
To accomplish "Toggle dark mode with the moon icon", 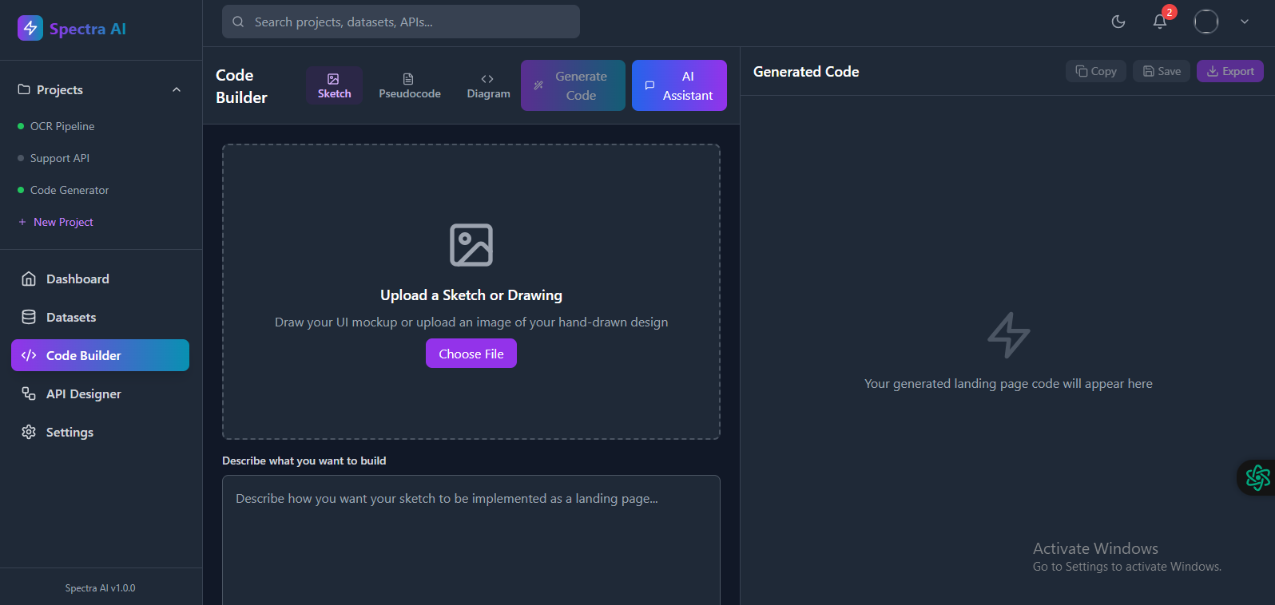I will coord(1118,22).
